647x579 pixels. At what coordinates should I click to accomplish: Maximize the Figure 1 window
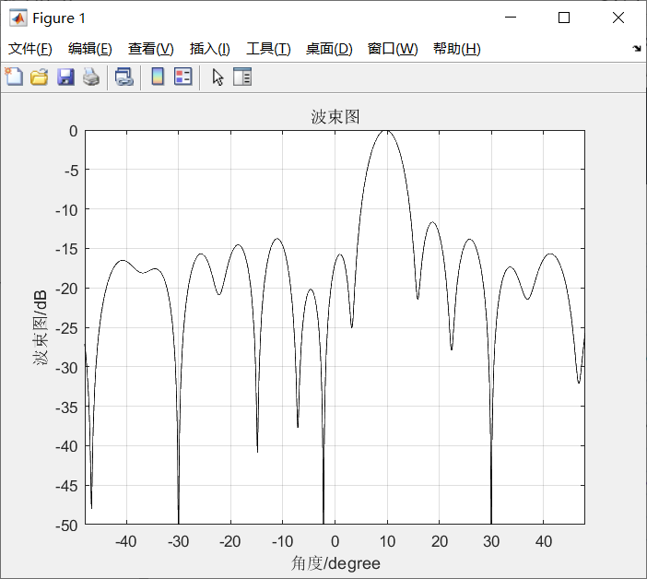click(x=564, y=18)
